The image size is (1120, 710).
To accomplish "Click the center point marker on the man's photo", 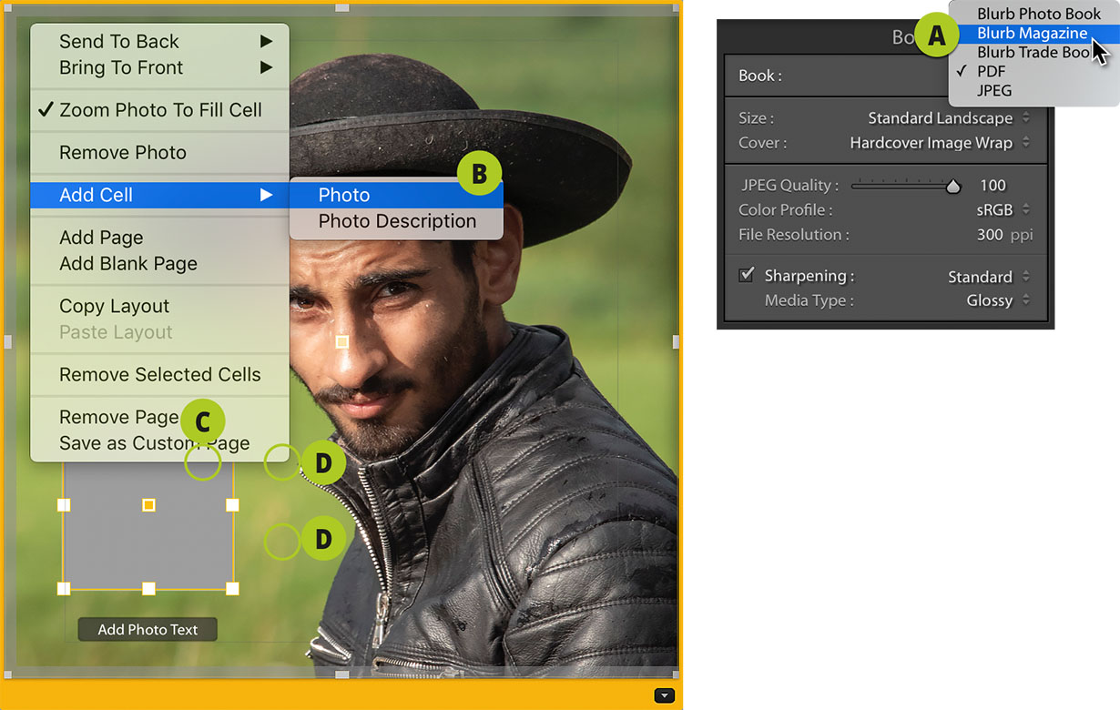I will click(x=341, y=342).
